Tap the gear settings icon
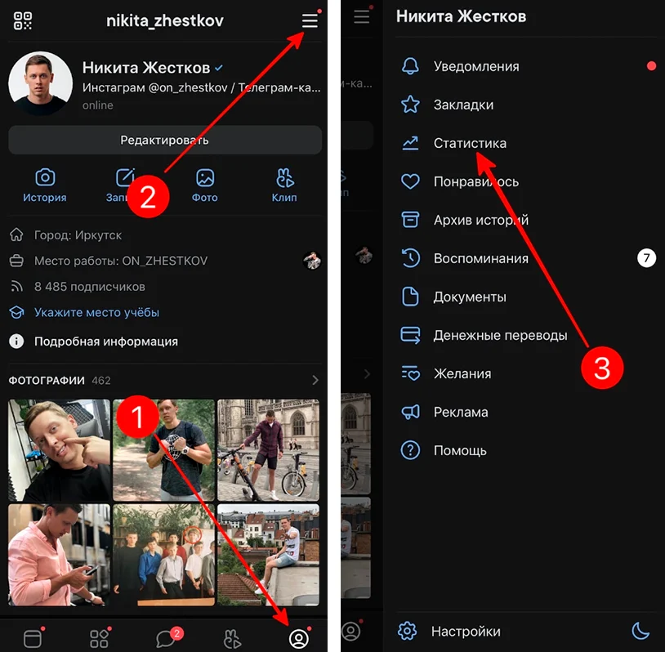 [x=408, y=632]
